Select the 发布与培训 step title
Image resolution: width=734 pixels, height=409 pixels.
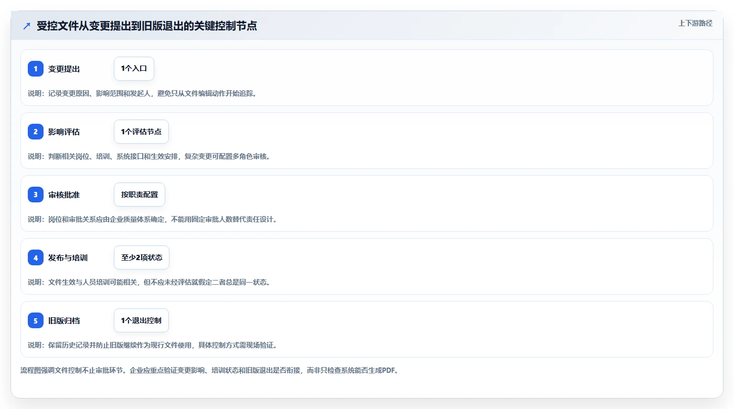(68, 257)
